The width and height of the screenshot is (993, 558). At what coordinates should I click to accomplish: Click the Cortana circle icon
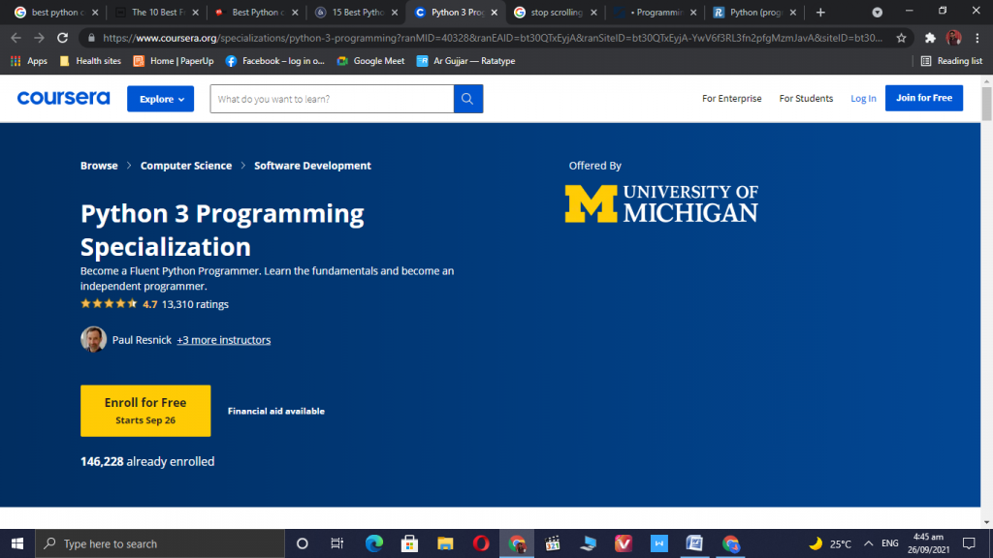tap(303, 543)
